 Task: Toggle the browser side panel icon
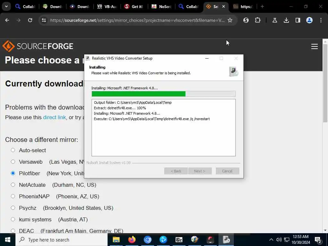tap(298, 20)
